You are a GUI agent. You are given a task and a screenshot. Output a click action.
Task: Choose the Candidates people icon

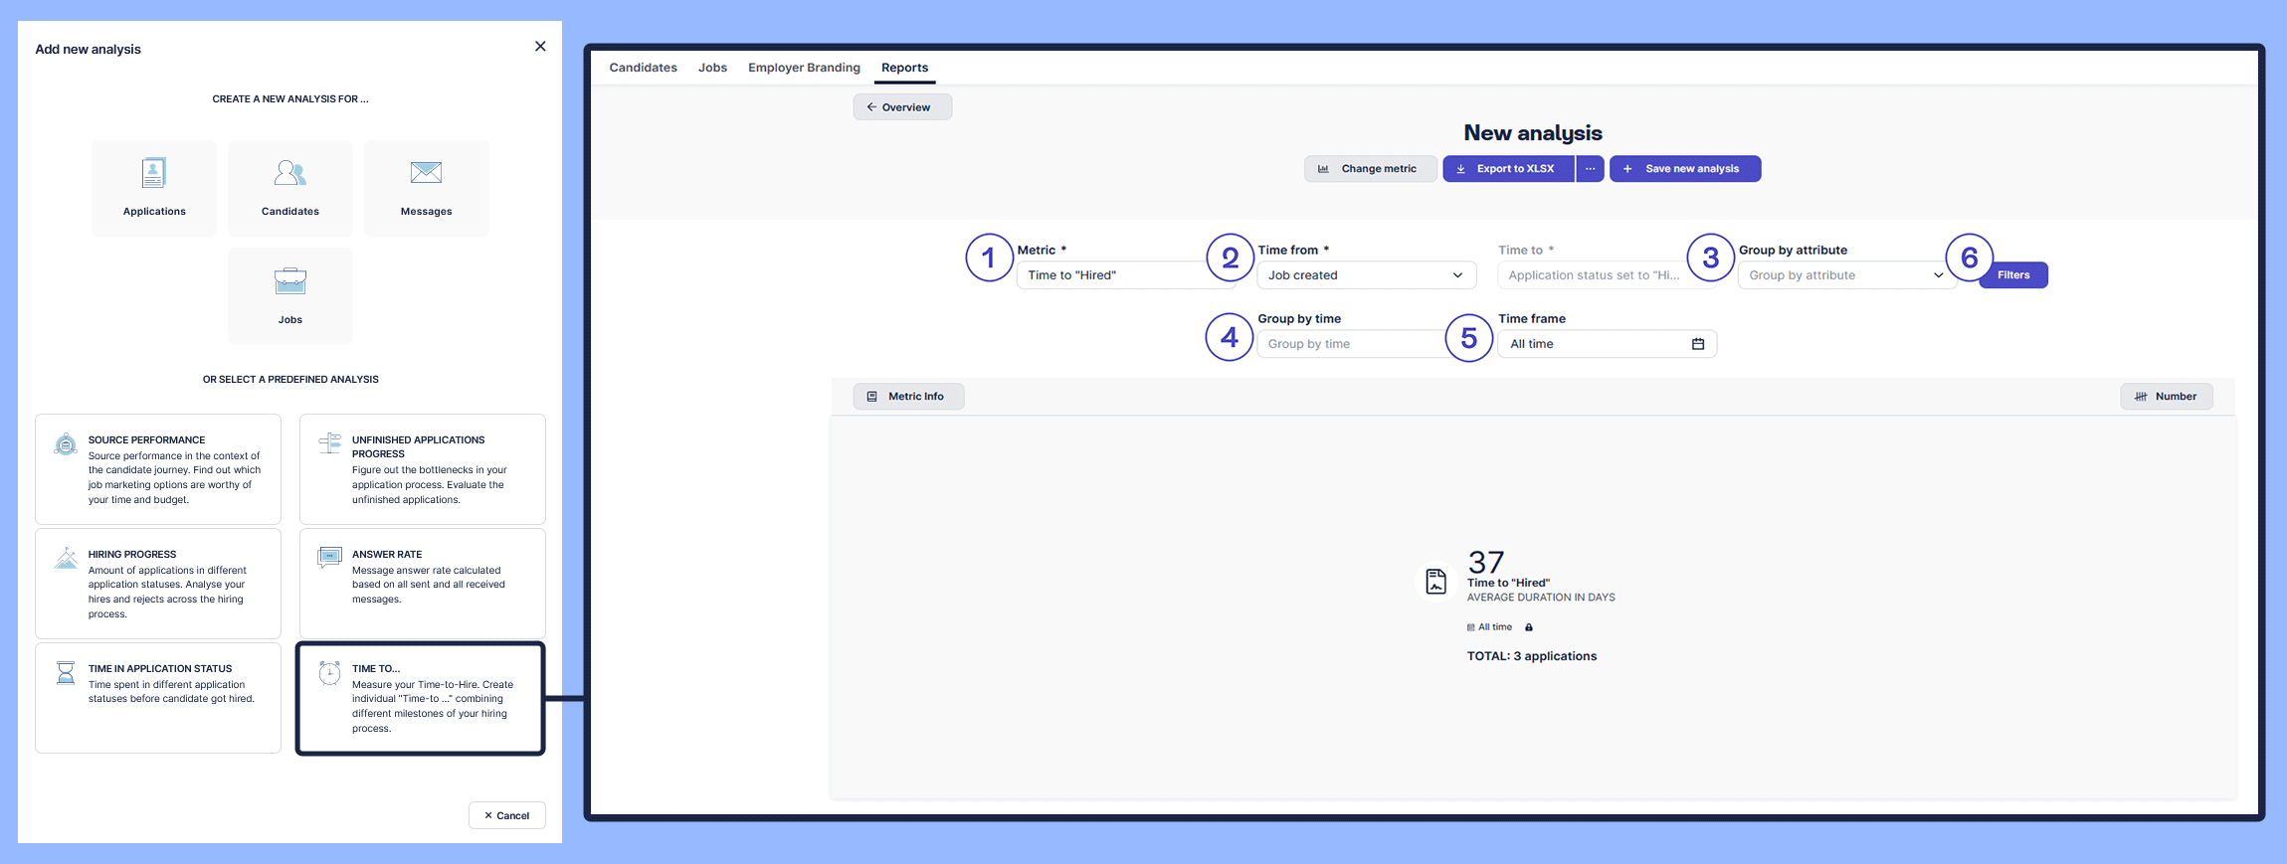(x=289, y=173)
